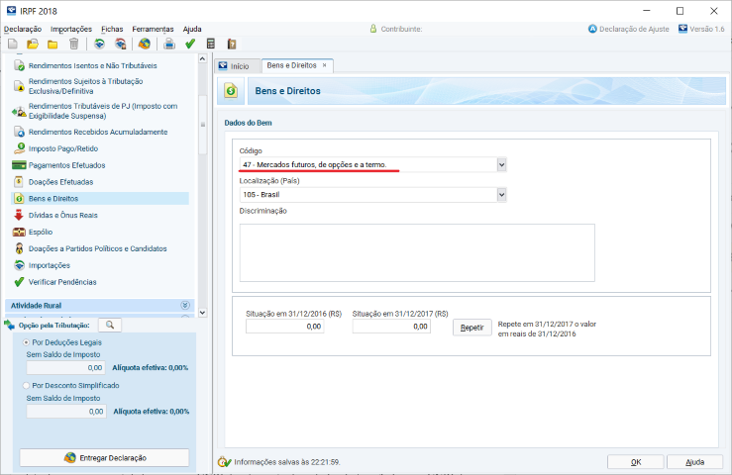Screen dimensions: 732x475
Task: Select Por Deduções Legais radio option
Action: click(x=26, y=341)
